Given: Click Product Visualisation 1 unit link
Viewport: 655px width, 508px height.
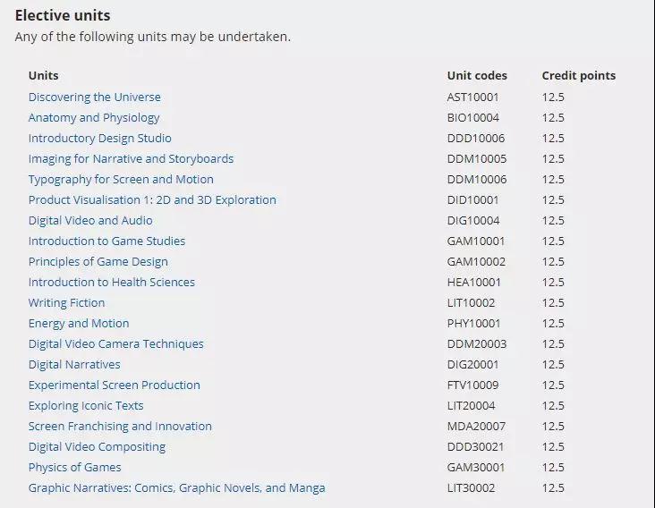Looking at the screenshot, I should 152,200.
